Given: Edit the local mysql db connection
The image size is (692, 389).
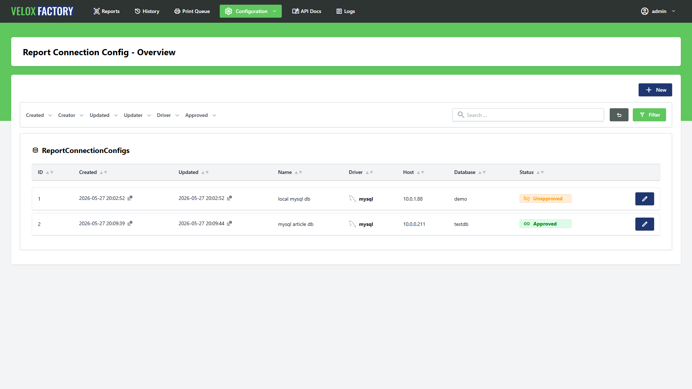Looking at the screenshot, I should 644,199.
